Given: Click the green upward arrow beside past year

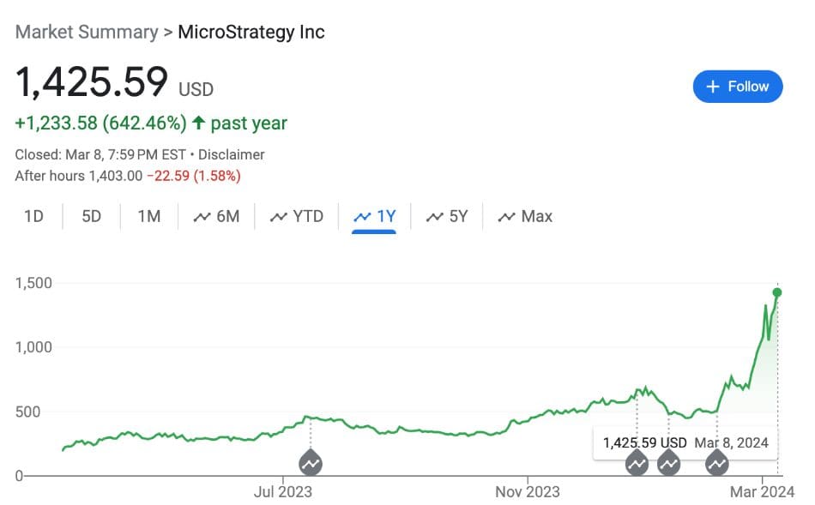Looking at the screenshot, I should 198,123.
